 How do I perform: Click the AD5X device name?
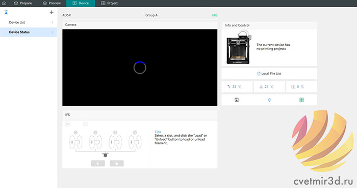[x=67, y=15]
